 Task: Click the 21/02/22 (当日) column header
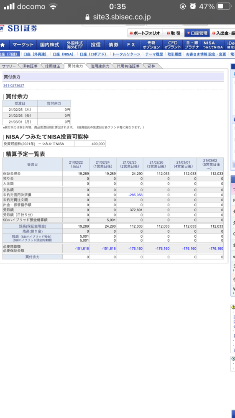(76, 164)
